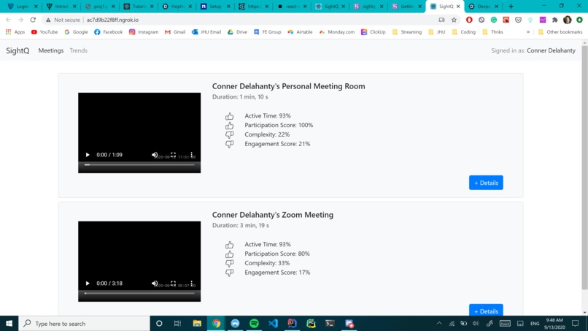
Task: Click the Complexity 22% thumbs-down icon
Action: [x=230, y=134]
